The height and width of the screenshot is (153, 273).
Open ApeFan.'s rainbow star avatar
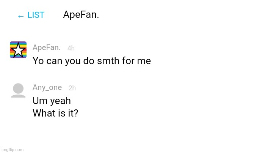point(18,50)
